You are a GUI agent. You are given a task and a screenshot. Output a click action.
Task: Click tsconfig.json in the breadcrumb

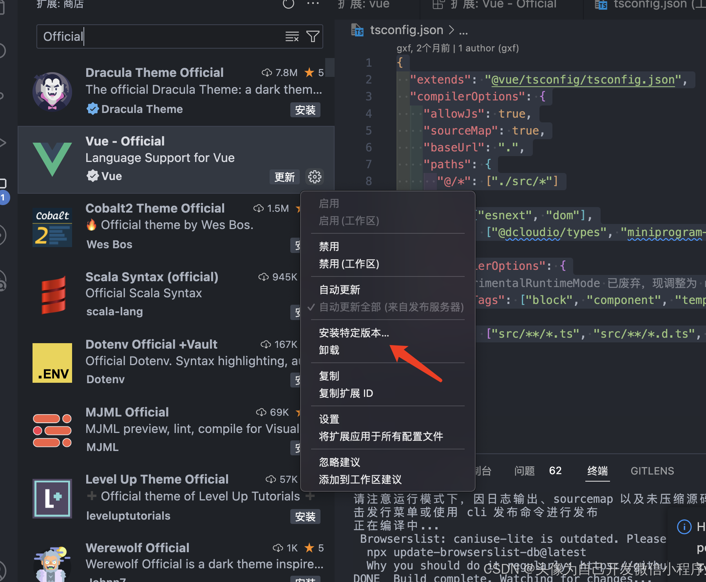[406, 30]
